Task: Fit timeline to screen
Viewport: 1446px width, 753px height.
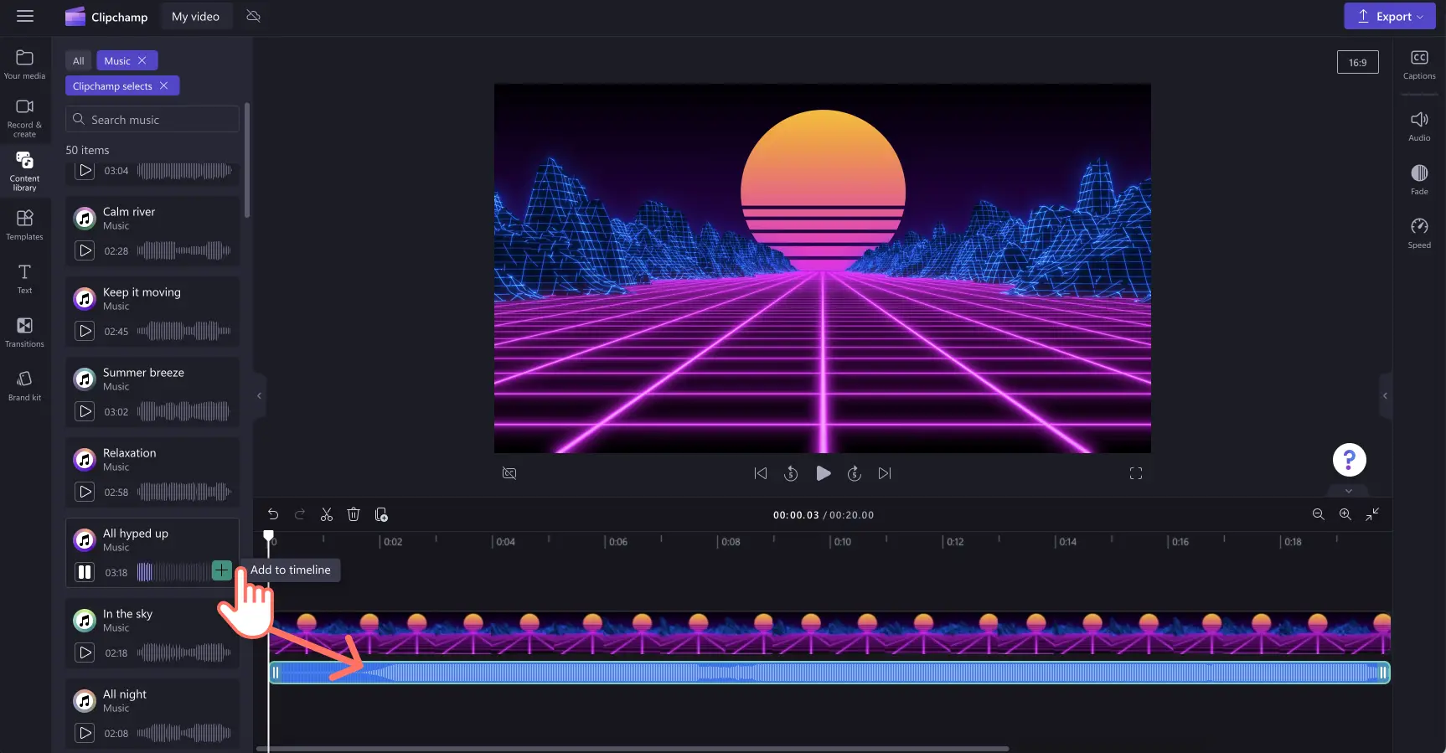Action: coord(1372,514)
